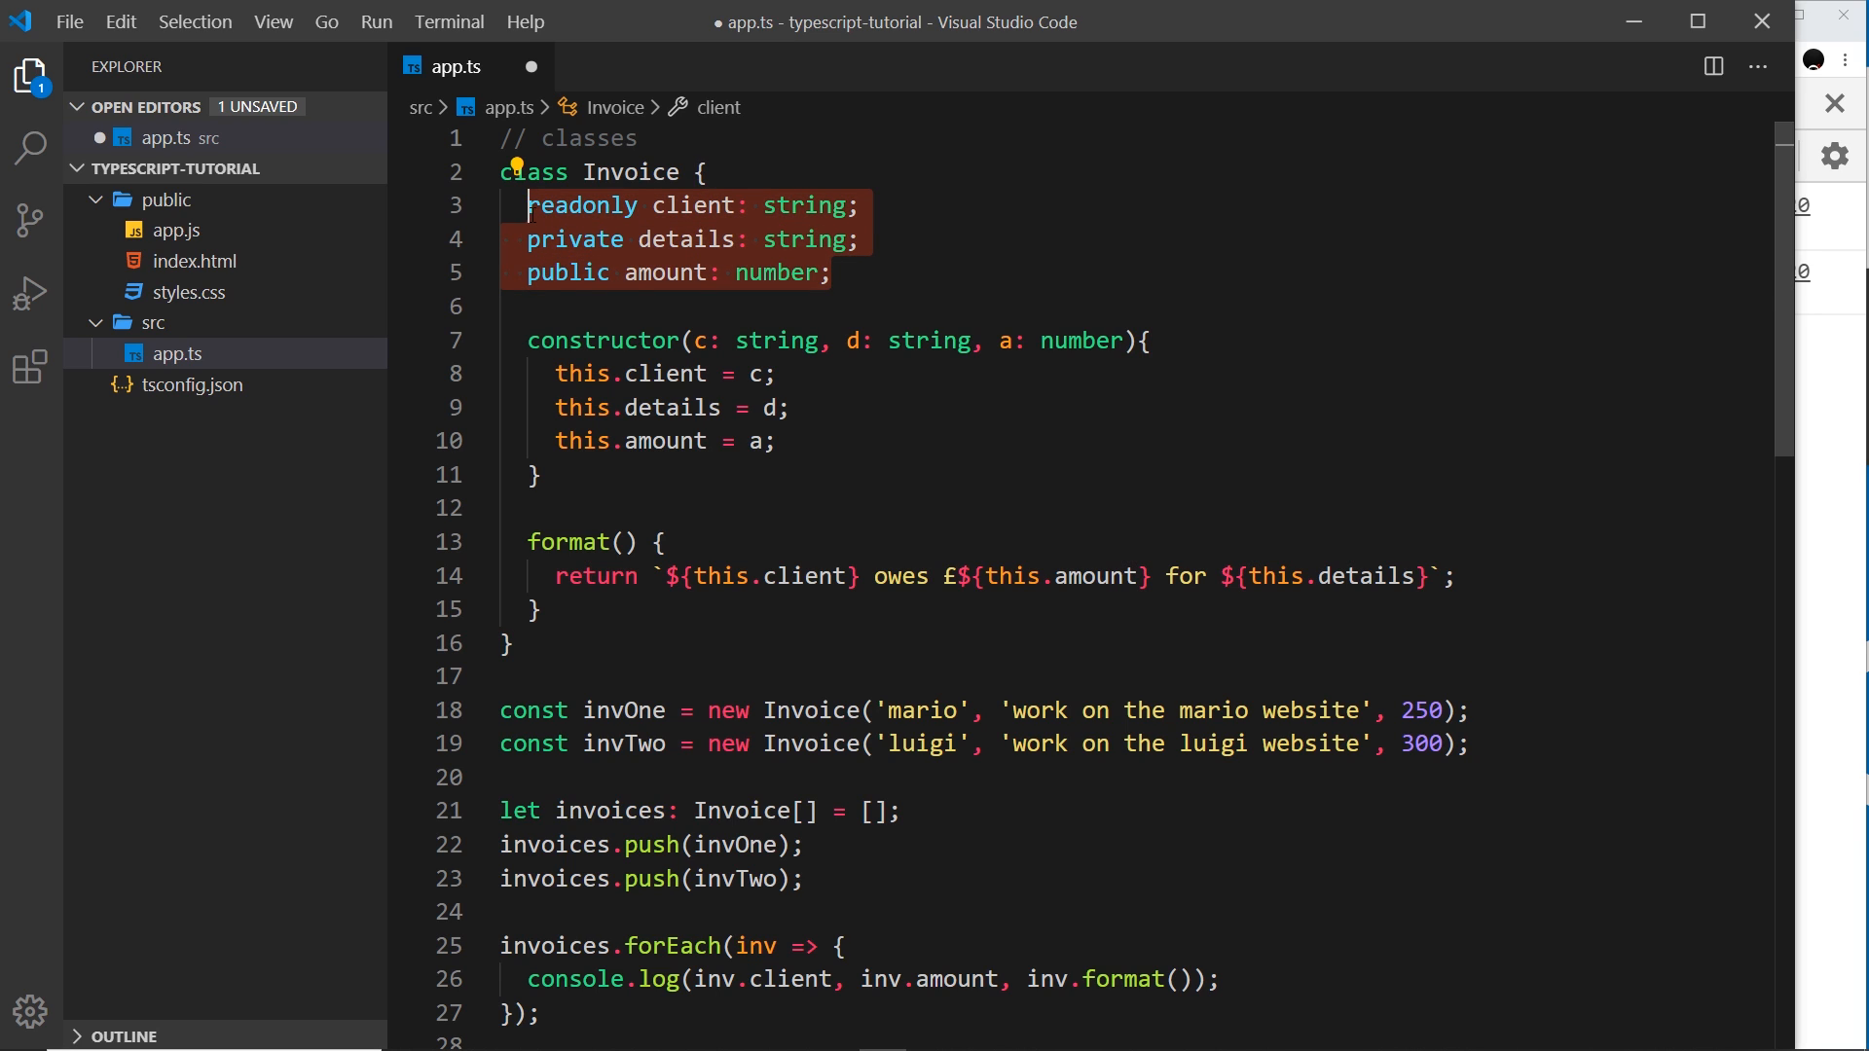
Task: Open the Source Control view
Action: coord(31,220)
